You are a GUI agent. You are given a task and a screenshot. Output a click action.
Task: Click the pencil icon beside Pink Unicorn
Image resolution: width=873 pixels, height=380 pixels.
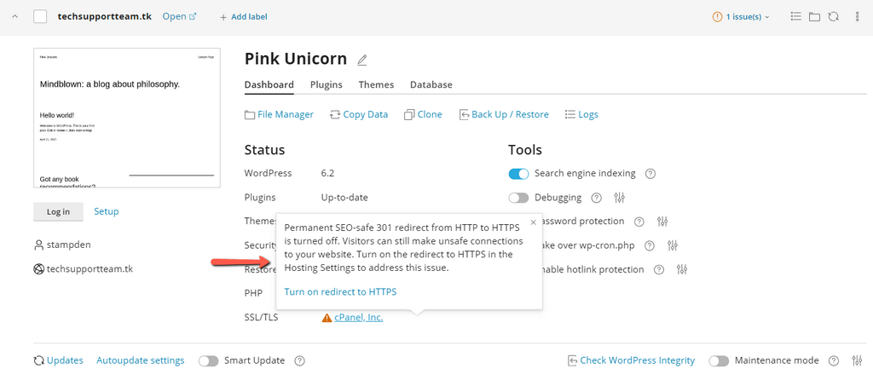(x=362, y=60)
